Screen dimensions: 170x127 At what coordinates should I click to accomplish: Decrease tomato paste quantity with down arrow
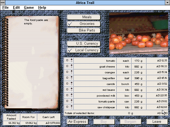pos(71,102)
